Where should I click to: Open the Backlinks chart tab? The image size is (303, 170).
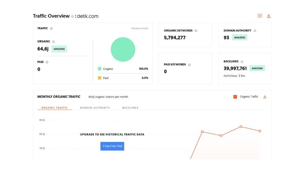click(130, 108)
